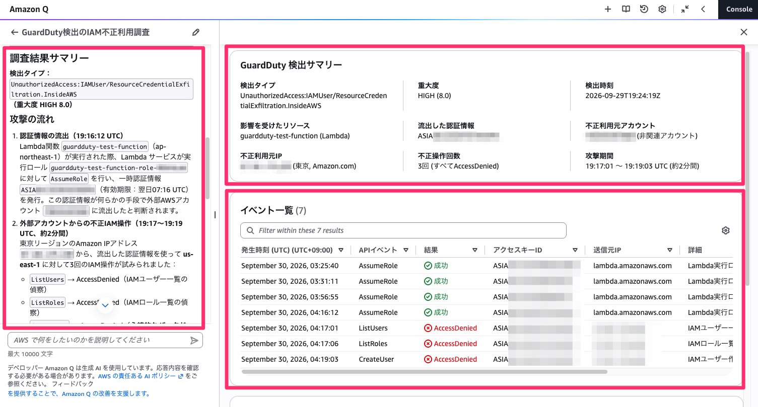Click the search icon in the filter box
The height and width of the screenshot is (407, 758).
pos(250,230)
